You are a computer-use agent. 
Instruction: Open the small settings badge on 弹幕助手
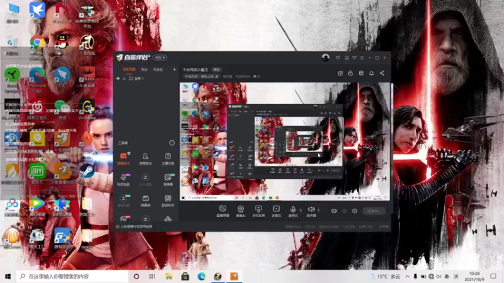click(129, 153)
